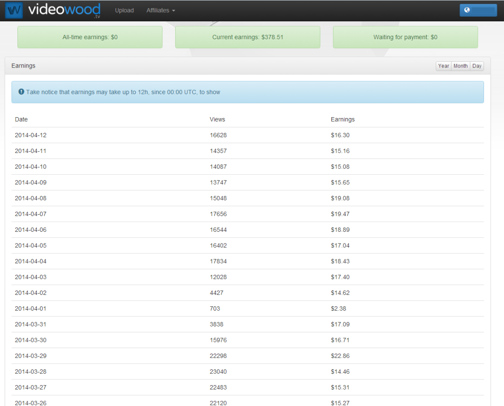Switch earnings view to Month
This screenshot has height=406, width=504.
coord(460,66)
